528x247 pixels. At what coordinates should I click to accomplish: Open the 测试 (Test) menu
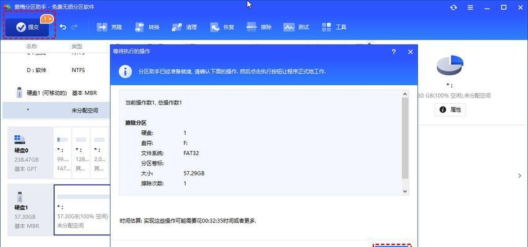(296, 27)
